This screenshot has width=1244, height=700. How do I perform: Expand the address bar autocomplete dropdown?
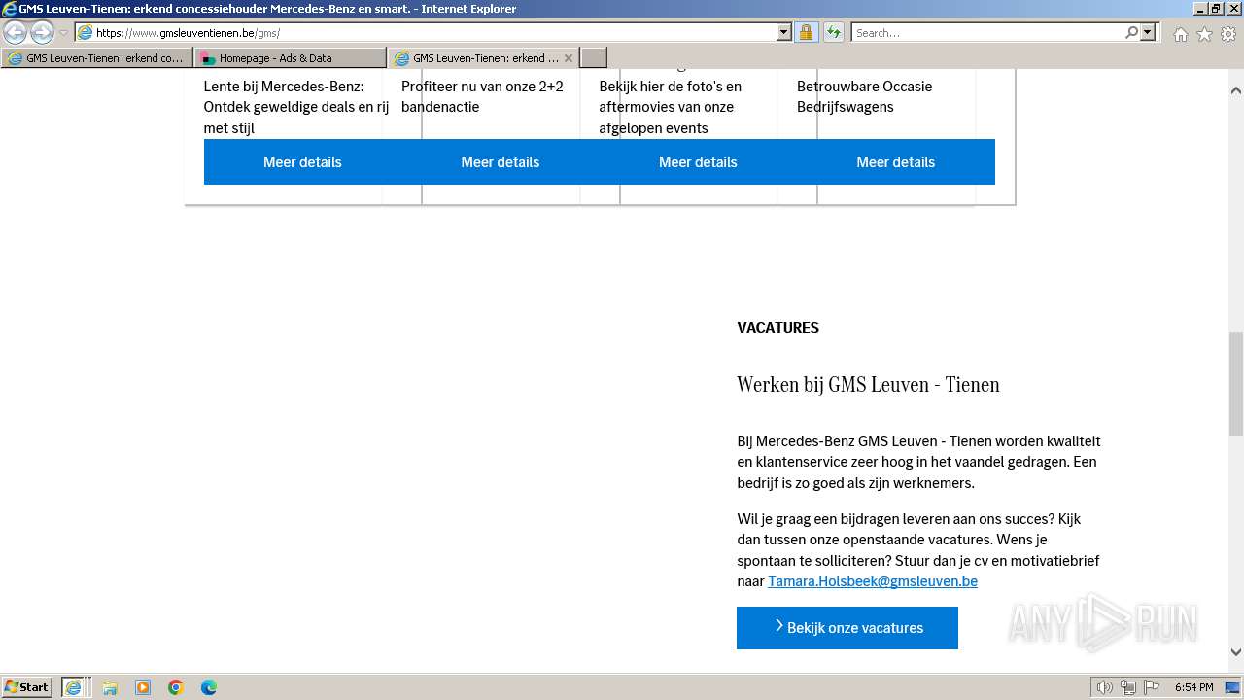tap(784, 32)
